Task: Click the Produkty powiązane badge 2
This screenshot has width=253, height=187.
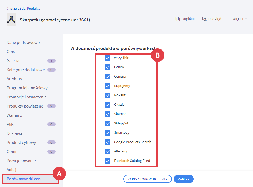Action: 51,106
